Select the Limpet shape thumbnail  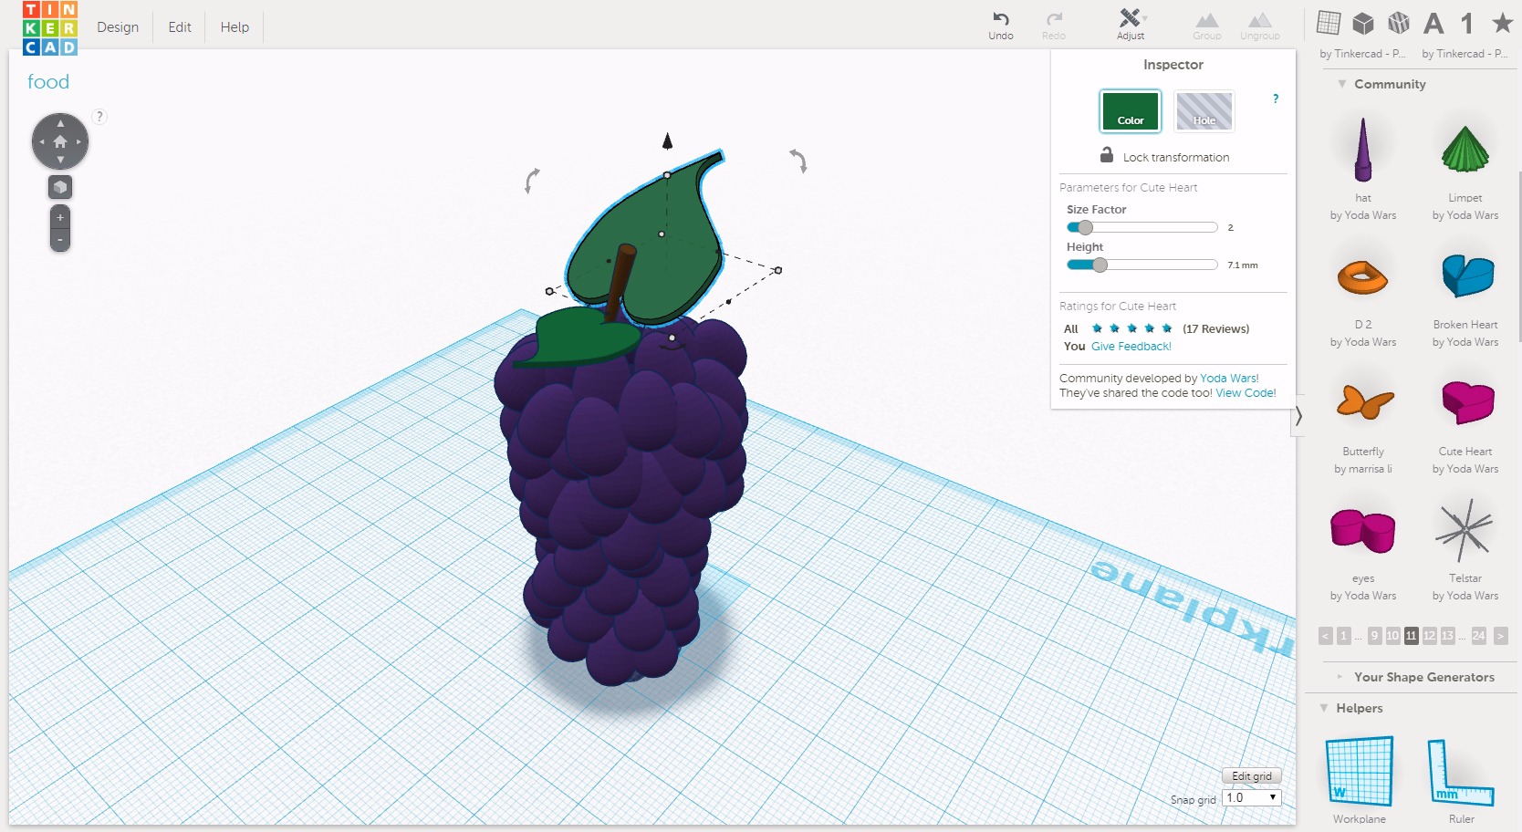point(1465,150)
